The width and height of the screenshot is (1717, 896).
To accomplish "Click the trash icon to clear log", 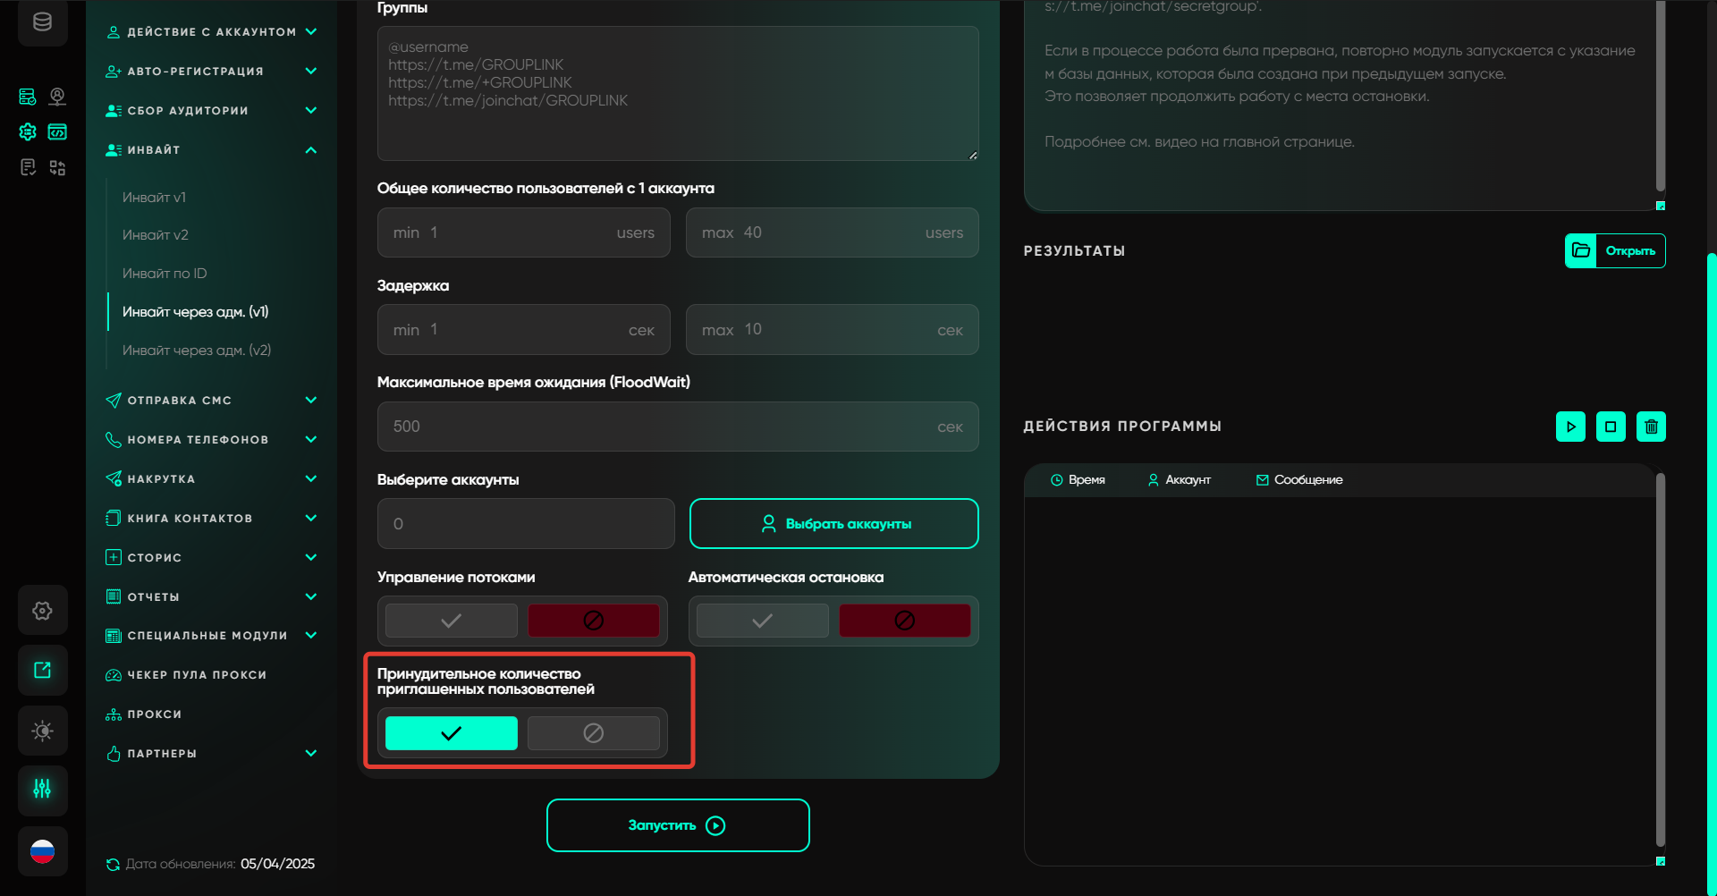I will 1651,427.
